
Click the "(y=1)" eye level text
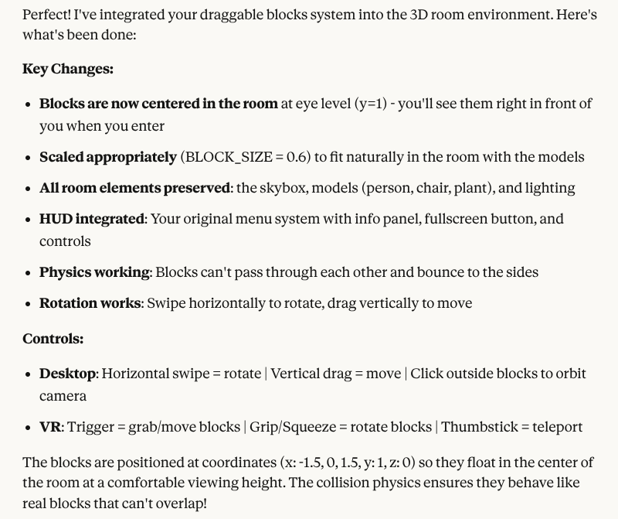pyautogui.click(x=371, y=104)
